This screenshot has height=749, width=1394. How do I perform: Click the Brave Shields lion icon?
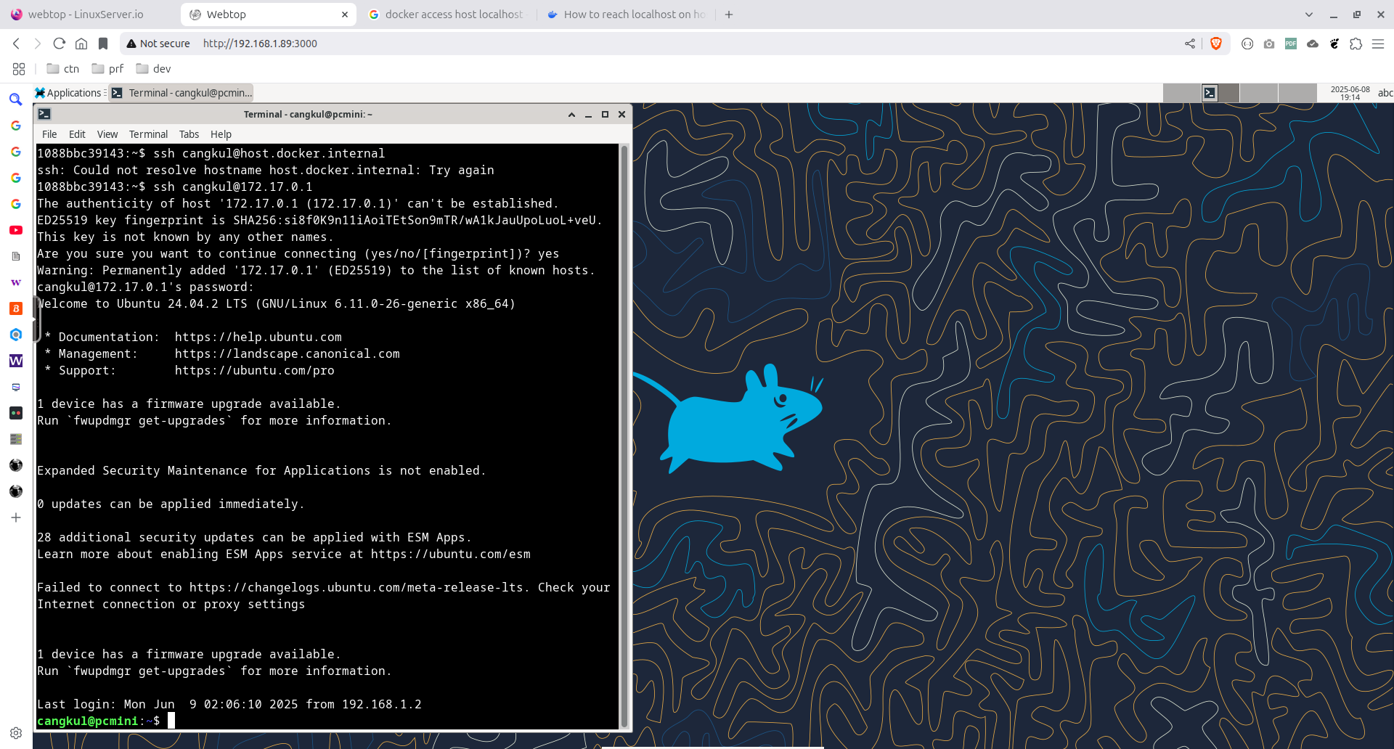pos(1216,44)
